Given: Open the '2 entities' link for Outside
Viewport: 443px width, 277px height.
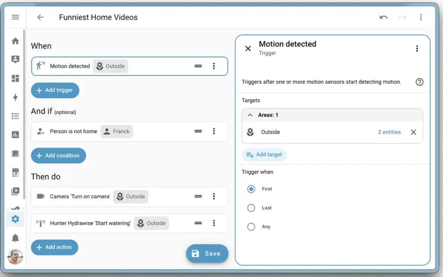Looking at the screenshot, I should (389, 132).
